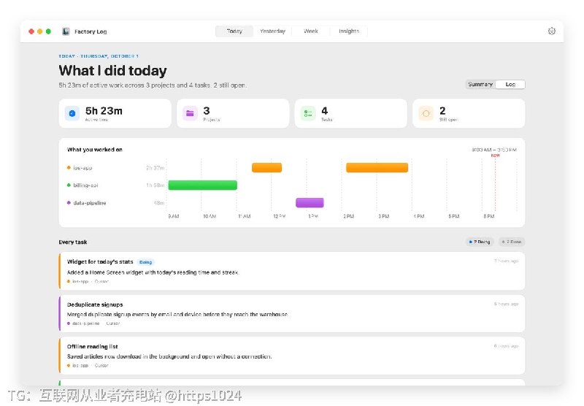This screenshot has width=584, height=406.
Task: Click the blue Active time clock icon
Action: (x=72, y=113)
